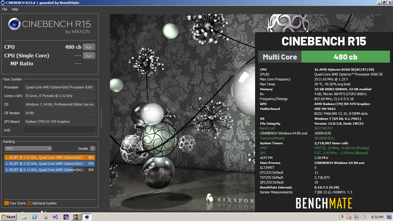Switch to BenchMate in the taskbar
The width and height of the screenshot is (393, 221).
pos(76,217)
